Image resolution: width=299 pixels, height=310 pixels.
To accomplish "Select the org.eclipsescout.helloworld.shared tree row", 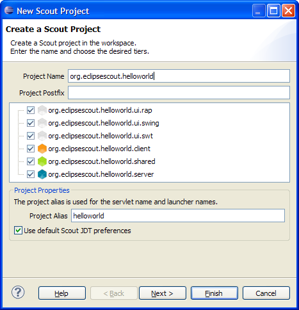I will pos(102,161).
